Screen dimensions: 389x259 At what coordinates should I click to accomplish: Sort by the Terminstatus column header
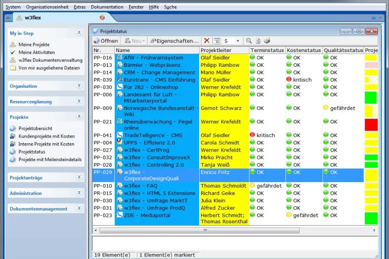[x=267, y=50]
